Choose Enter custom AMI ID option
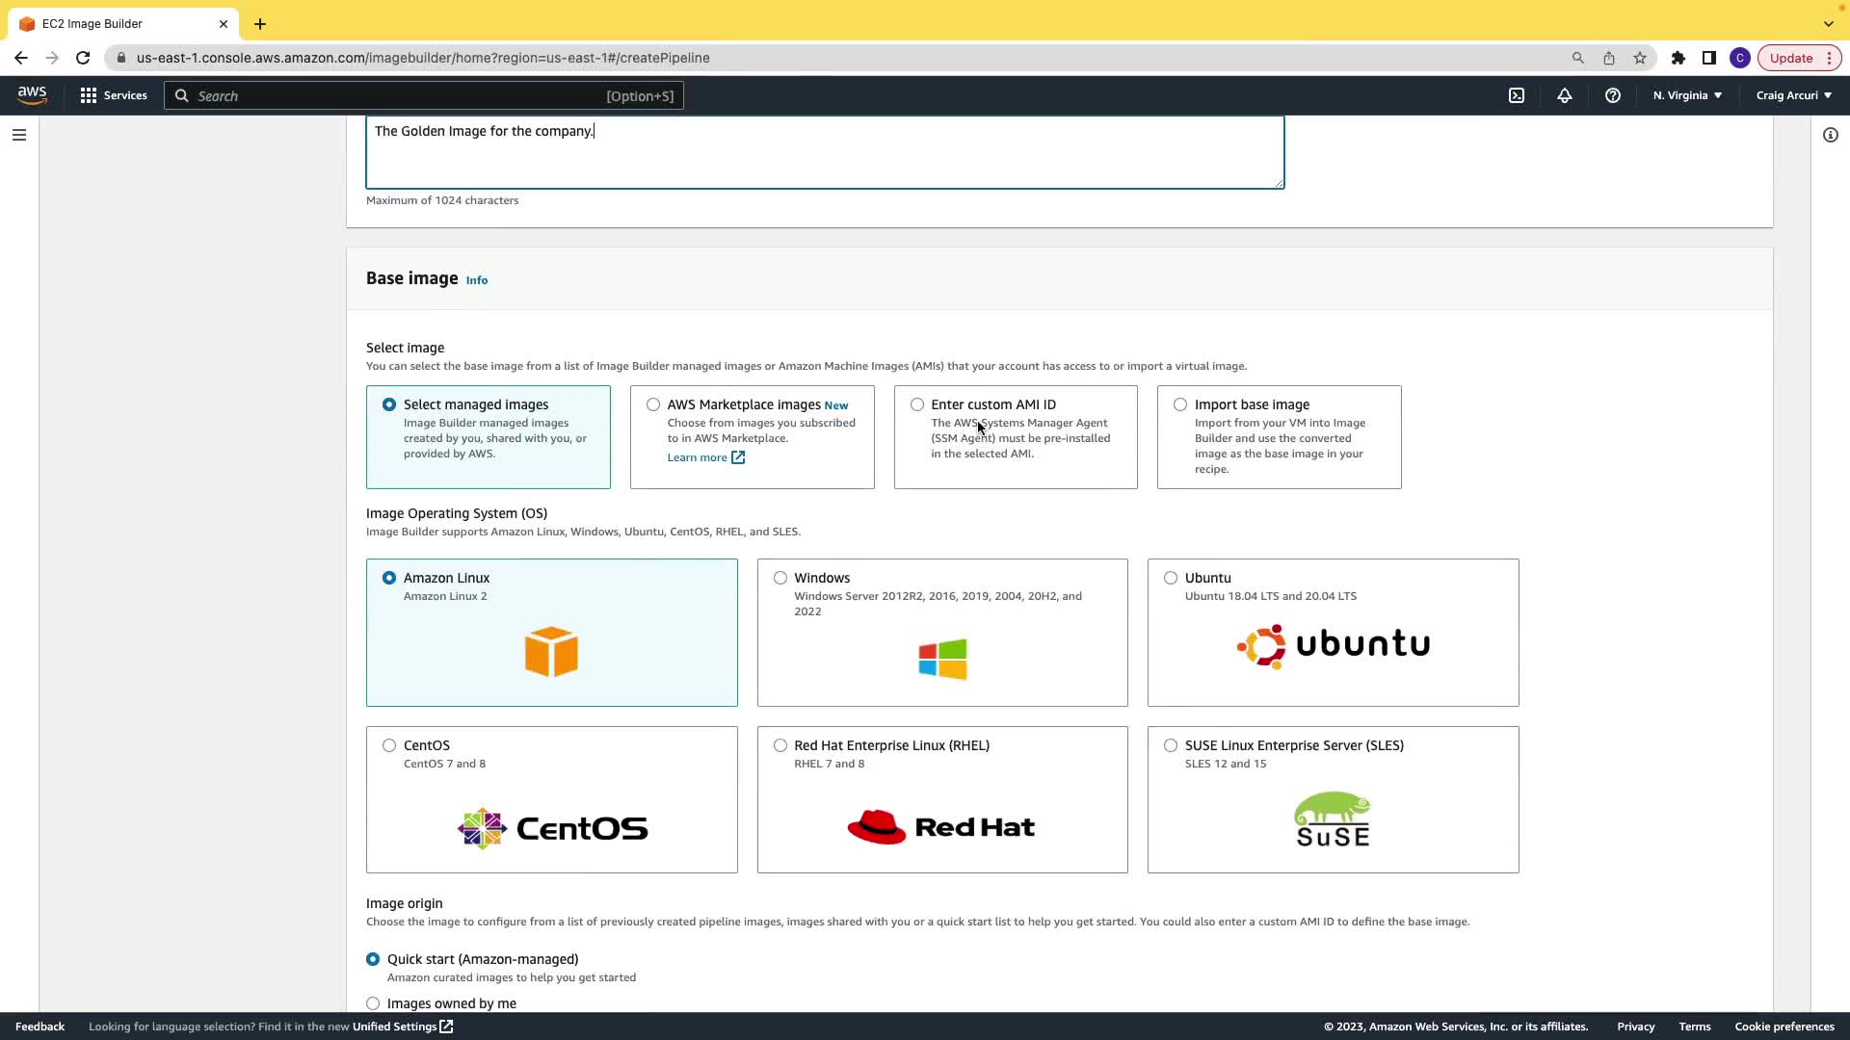 (x=917, y=404)
